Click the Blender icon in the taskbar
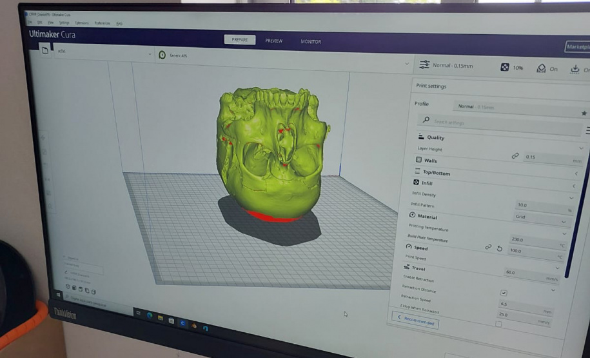 [194, 326]
